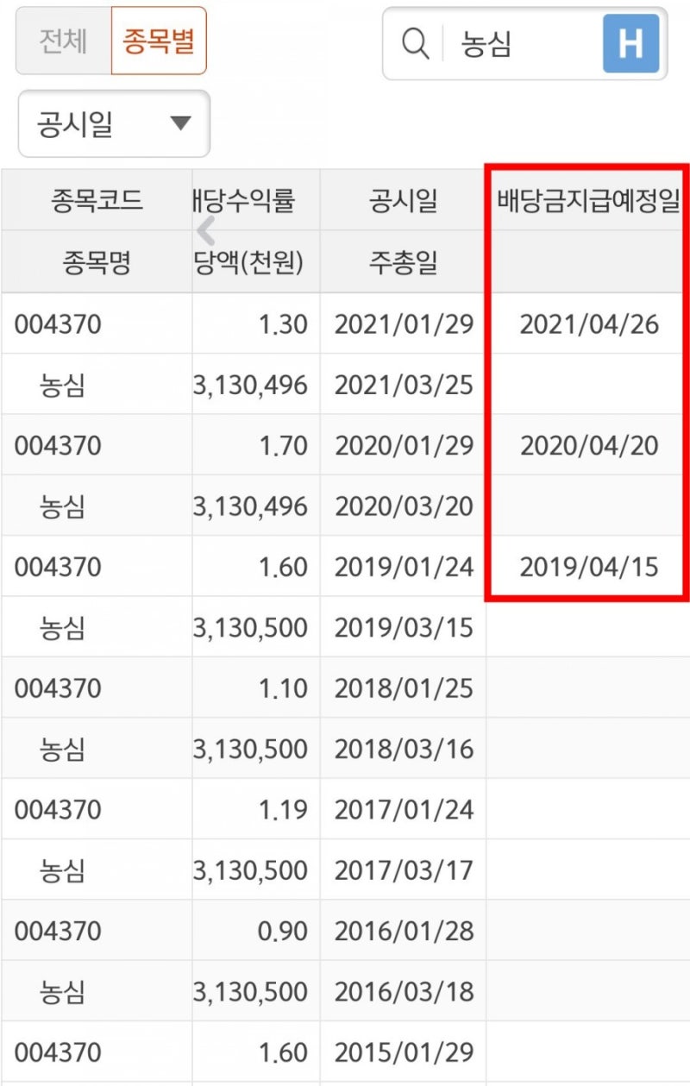
Task: Expand the 공시일 selection menu
Action: coord(112,123)
